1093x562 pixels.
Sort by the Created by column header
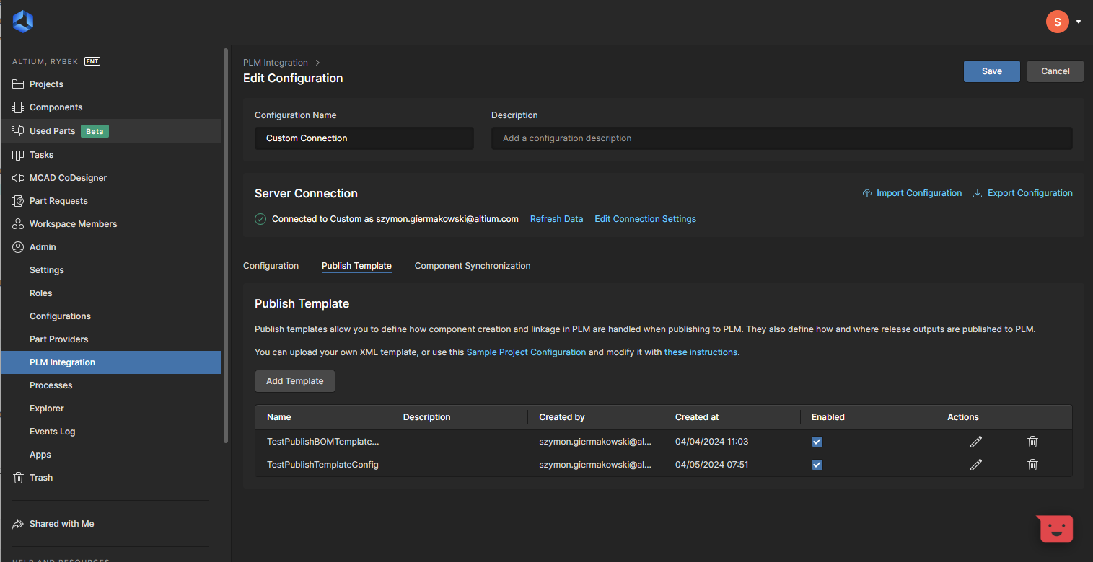pos(562,417)
